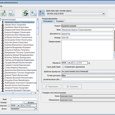
Task: Select Захаров Роман Назарович in list
Action: click(x=16, y=88)
